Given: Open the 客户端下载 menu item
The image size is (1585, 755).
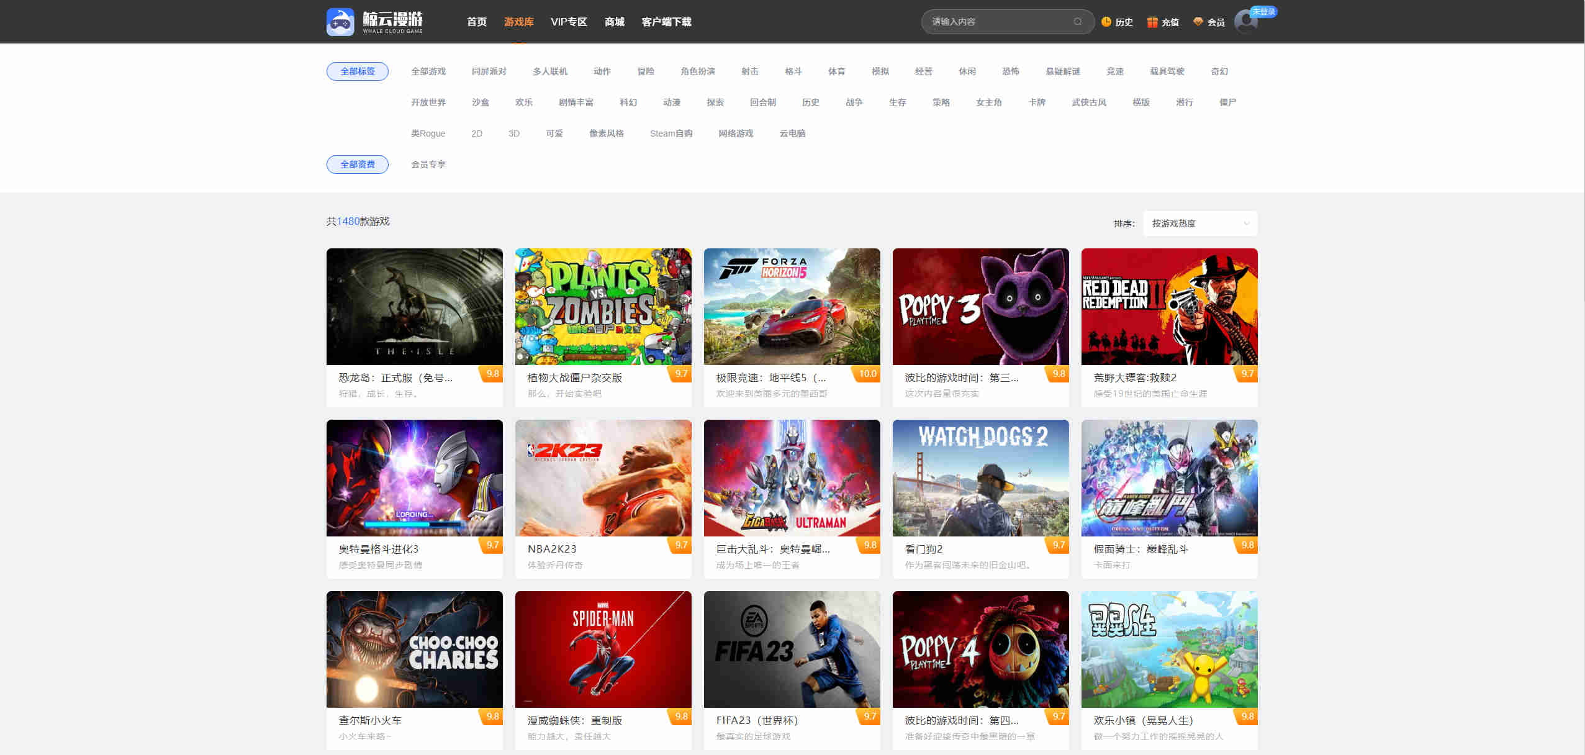Looking at the screenshot, I should tap(666, 22).
